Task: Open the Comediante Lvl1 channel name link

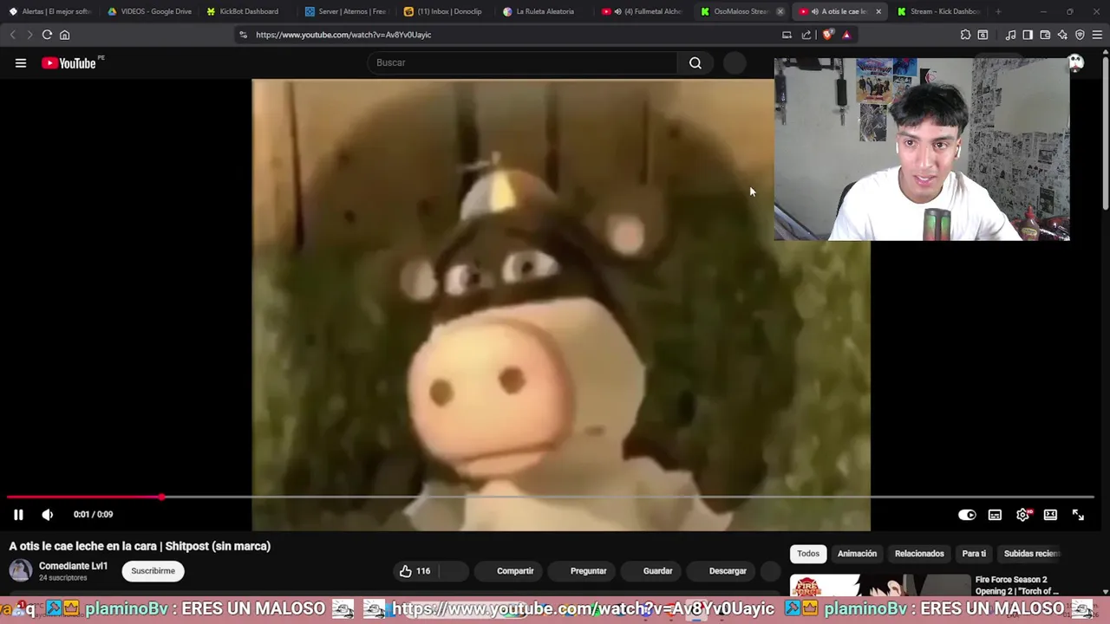Action: [73, 566]
